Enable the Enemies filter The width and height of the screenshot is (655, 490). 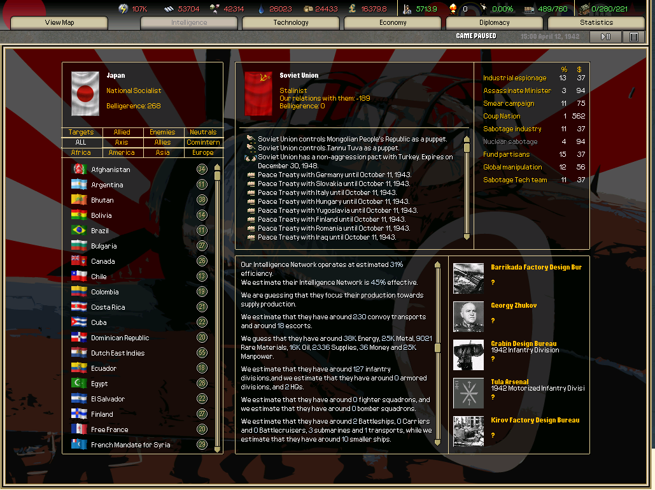coord(162,133)
